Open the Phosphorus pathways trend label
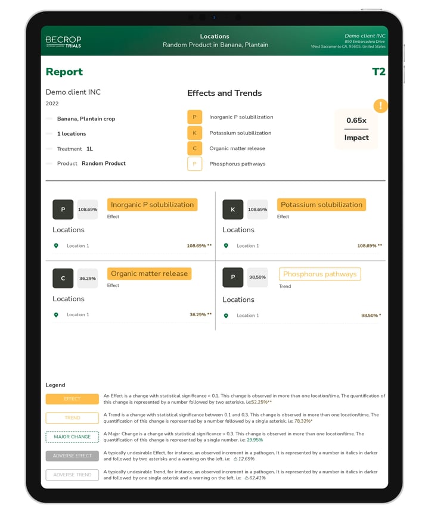This screenshot has width=422, height=524. [319, 275]
